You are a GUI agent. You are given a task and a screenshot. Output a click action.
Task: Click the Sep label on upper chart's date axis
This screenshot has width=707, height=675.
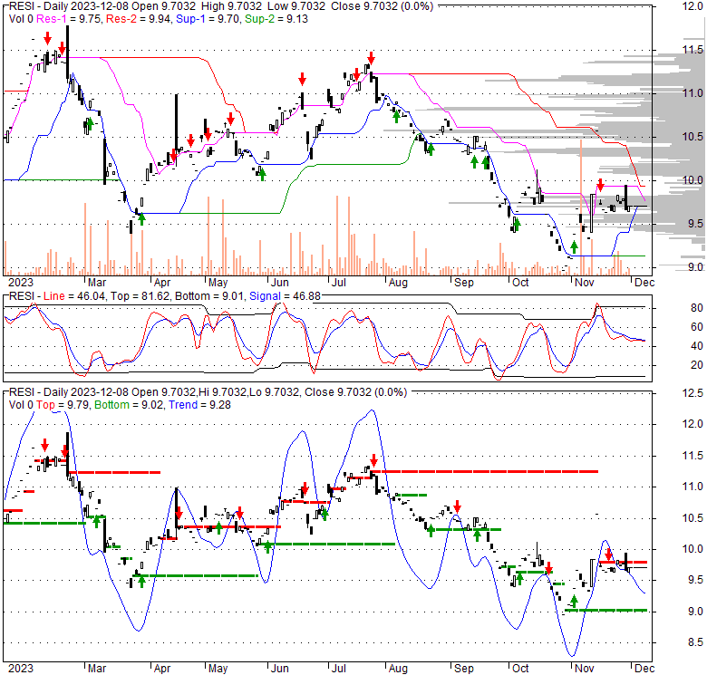[464, 283]
